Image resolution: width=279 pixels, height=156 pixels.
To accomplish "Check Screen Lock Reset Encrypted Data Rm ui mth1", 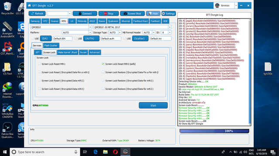I will point(39,72).
